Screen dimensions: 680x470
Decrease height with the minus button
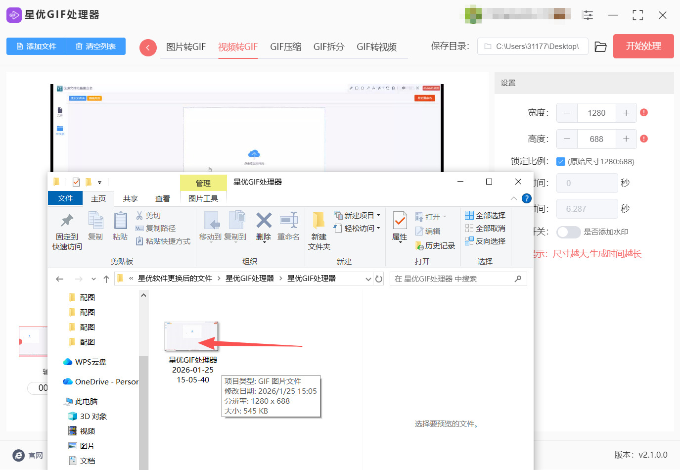click(567, 139)
